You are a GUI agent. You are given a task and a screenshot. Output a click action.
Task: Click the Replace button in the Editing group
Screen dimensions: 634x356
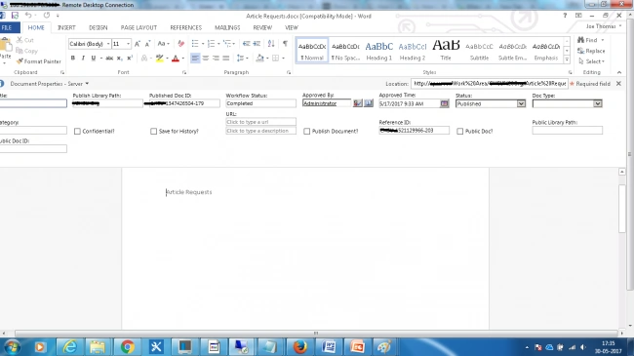[x=591, y=51]
